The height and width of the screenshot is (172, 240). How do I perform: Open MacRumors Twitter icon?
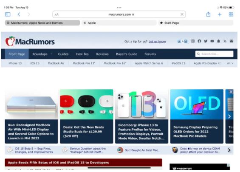click(206, 41)
